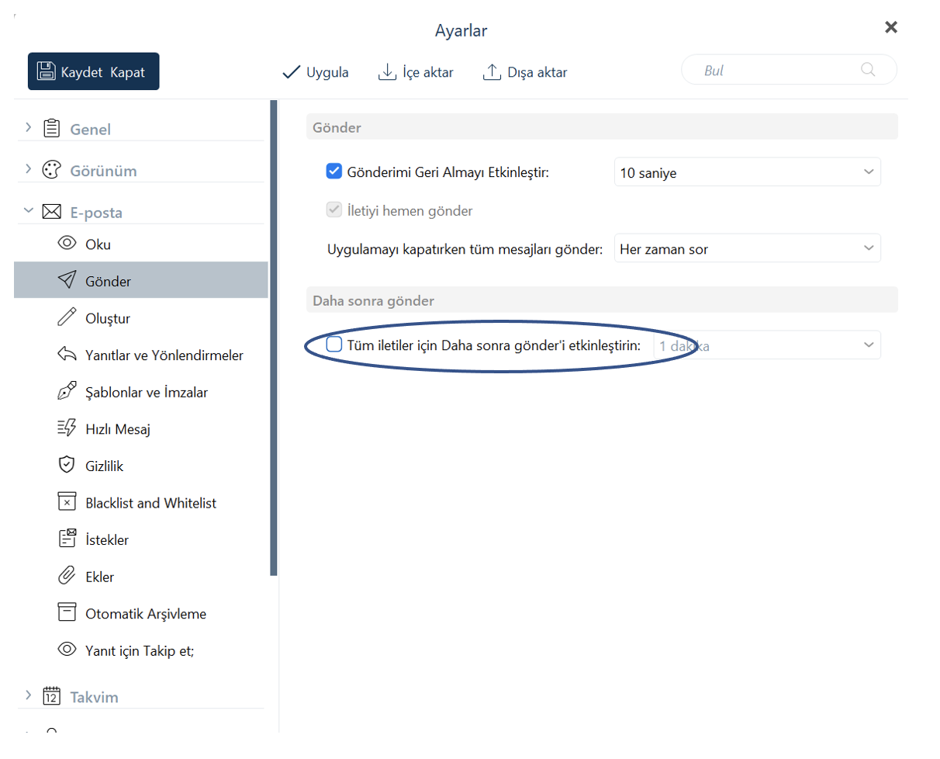Open the Gizlilik settings page
Screen dimensions: 940x759
click(141, 466)
